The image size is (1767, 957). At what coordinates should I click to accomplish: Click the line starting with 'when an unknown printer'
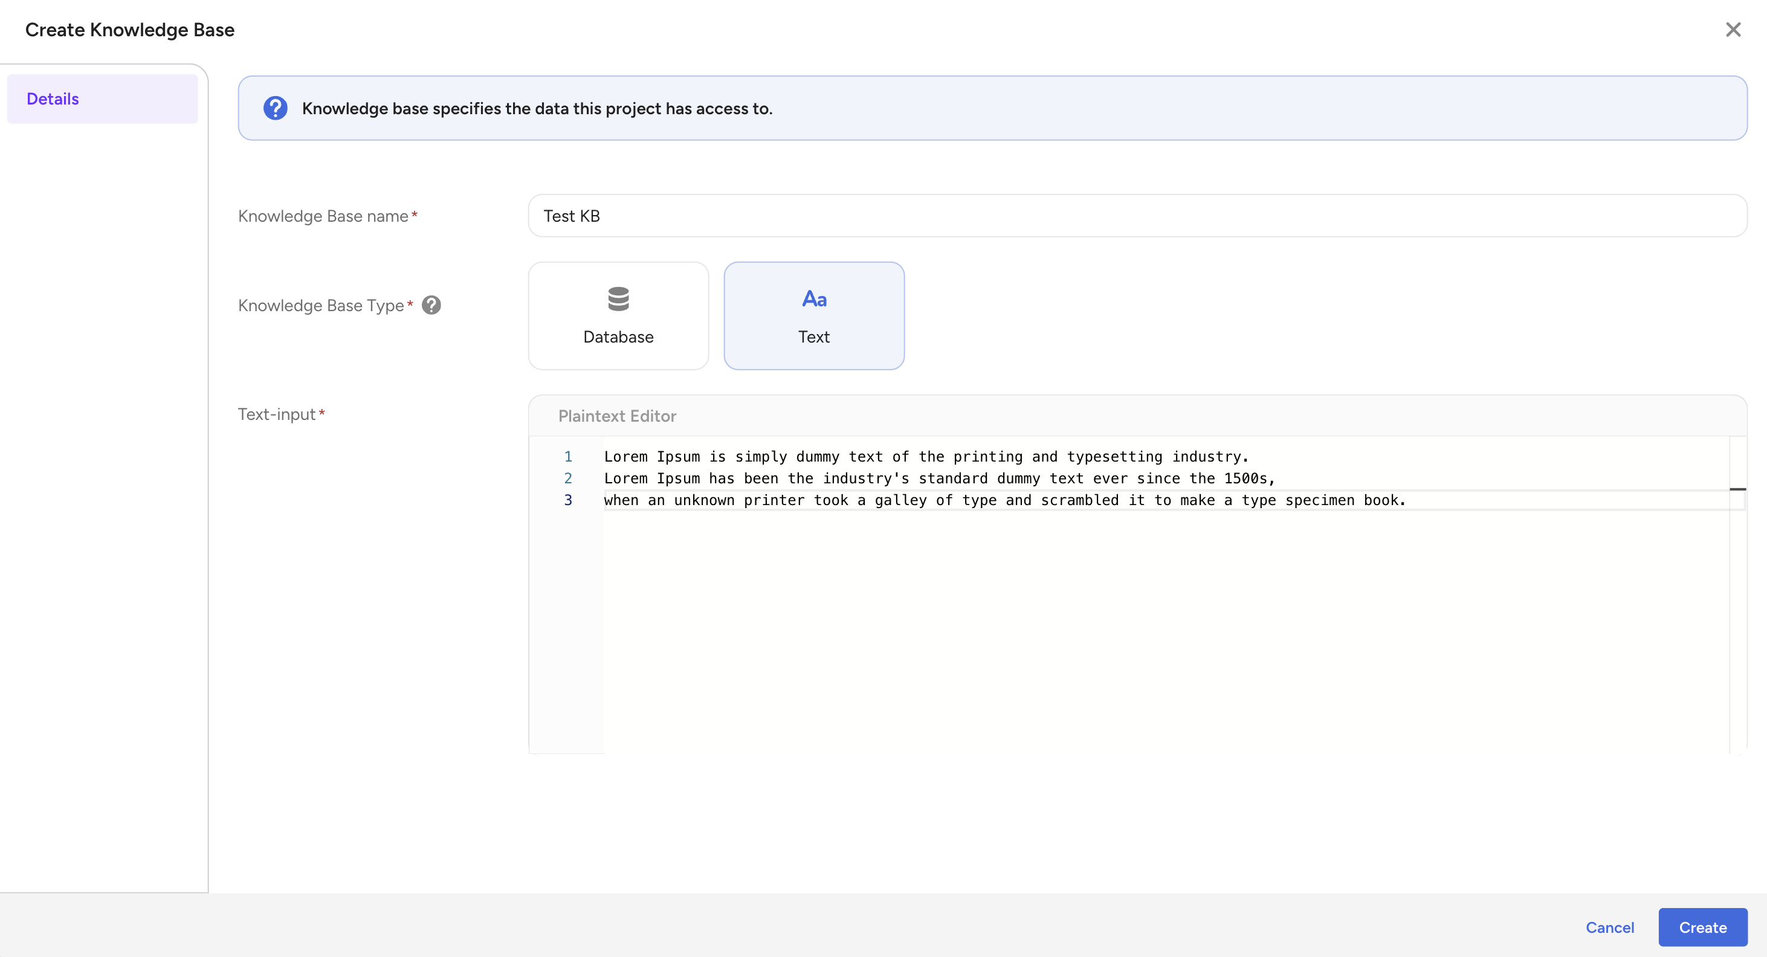pyautogui.click(x=1005, y=500)
